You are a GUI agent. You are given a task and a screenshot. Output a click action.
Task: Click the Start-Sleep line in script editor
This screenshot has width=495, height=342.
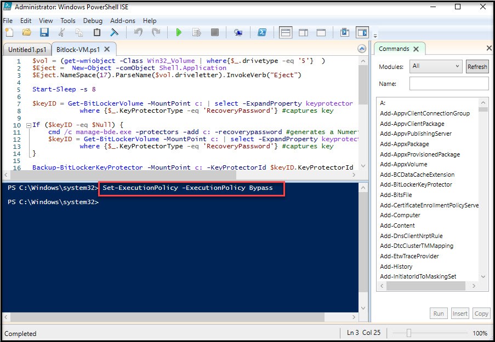tap(64, 89)
